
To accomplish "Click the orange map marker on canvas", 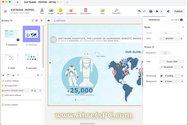I will tap(118, 65).
